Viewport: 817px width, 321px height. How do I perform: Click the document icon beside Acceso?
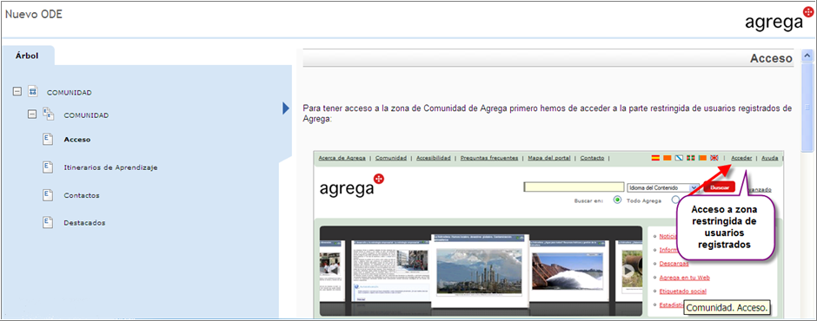coord(48,140)
